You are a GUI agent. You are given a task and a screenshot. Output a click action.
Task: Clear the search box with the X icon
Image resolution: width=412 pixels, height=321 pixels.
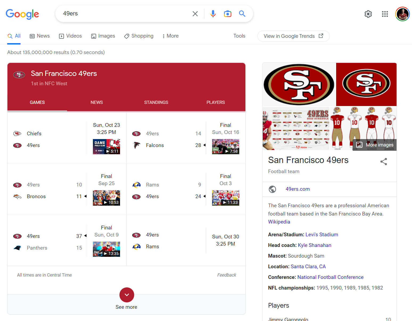[195, 14]
